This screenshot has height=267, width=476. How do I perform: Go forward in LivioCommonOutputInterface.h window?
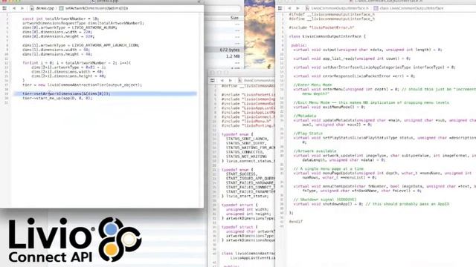[x=297, y=8]
